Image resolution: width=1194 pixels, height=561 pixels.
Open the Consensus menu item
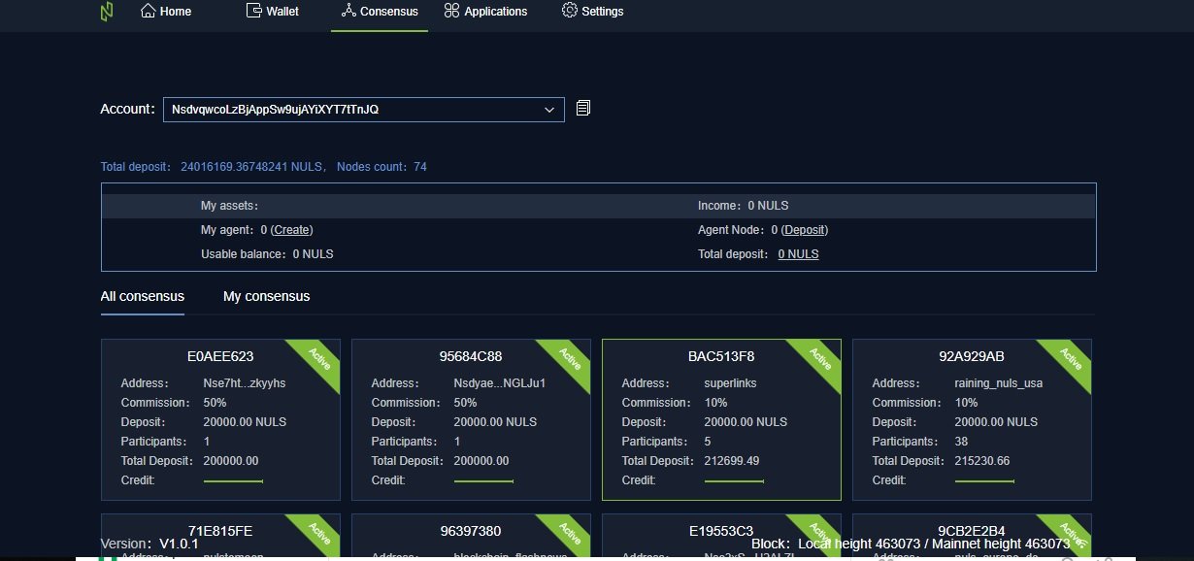click(380, 12)
